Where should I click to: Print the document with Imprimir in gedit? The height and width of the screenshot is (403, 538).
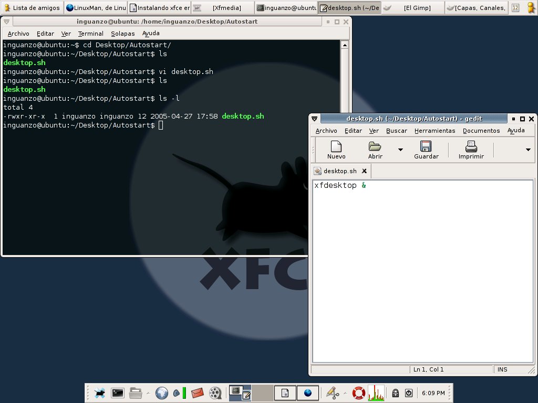tap(471, 150)
